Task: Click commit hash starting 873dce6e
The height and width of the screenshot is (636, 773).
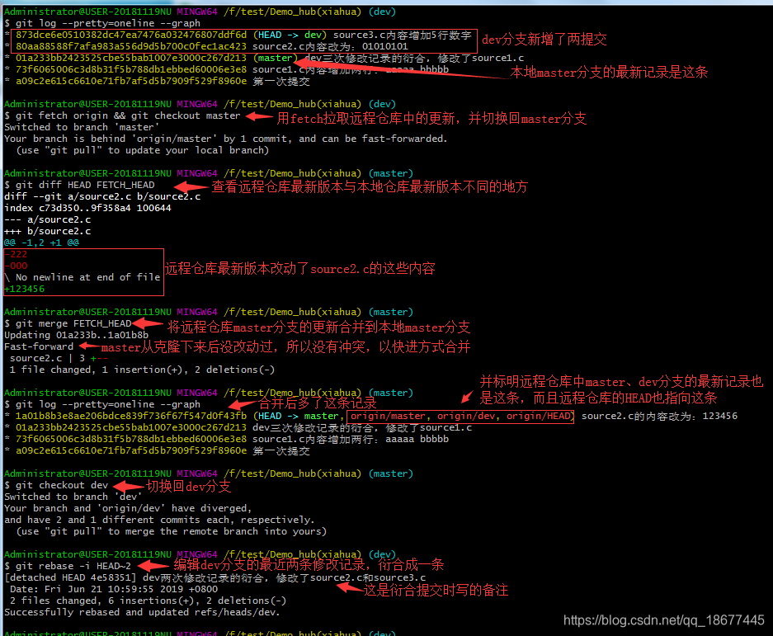Action: click(131, 35)
